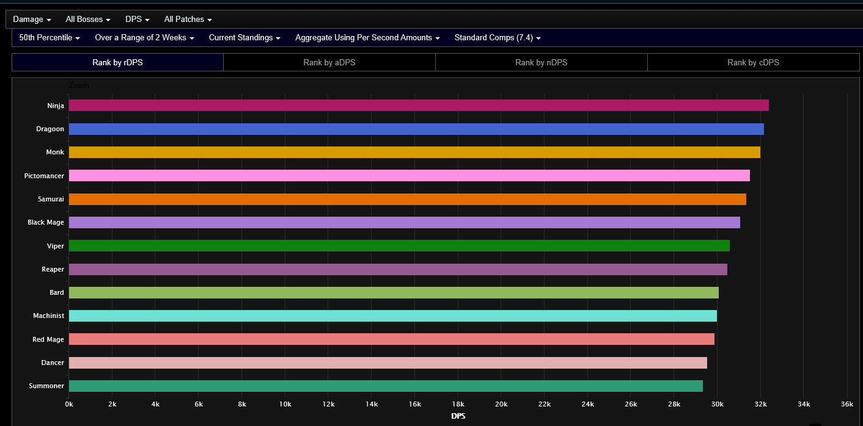Viewport: 863px width, 426px height.
Task: Switch to the Rank by cDPS tab
Action: coord(754,62)
